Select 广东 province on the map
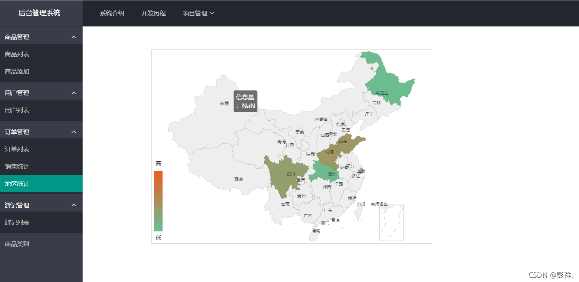579x282 pixels. [328, 210]
